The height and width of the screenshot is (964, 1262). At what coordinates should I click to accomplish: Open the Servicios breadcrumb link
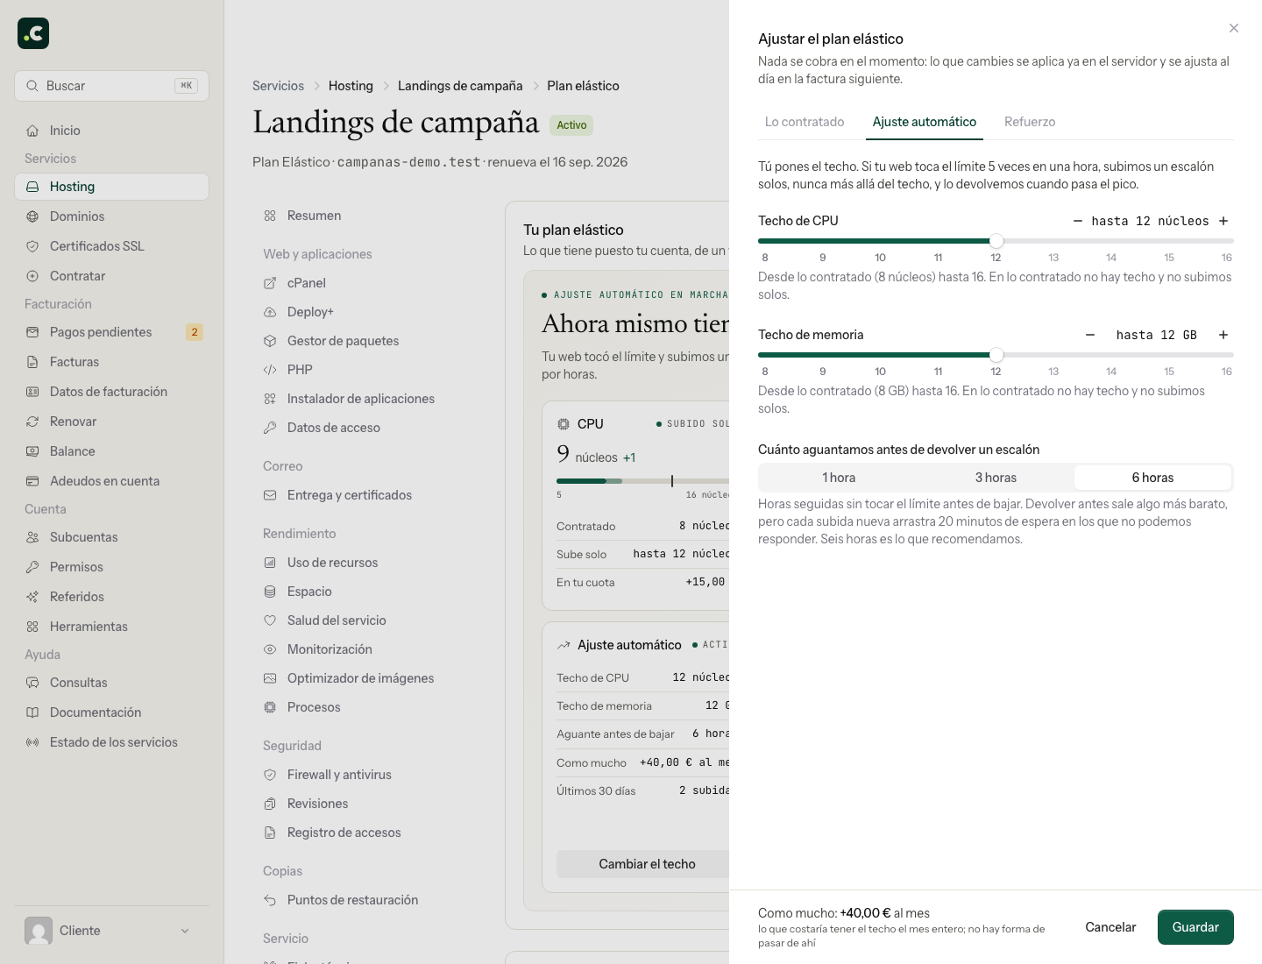point(278,86)
